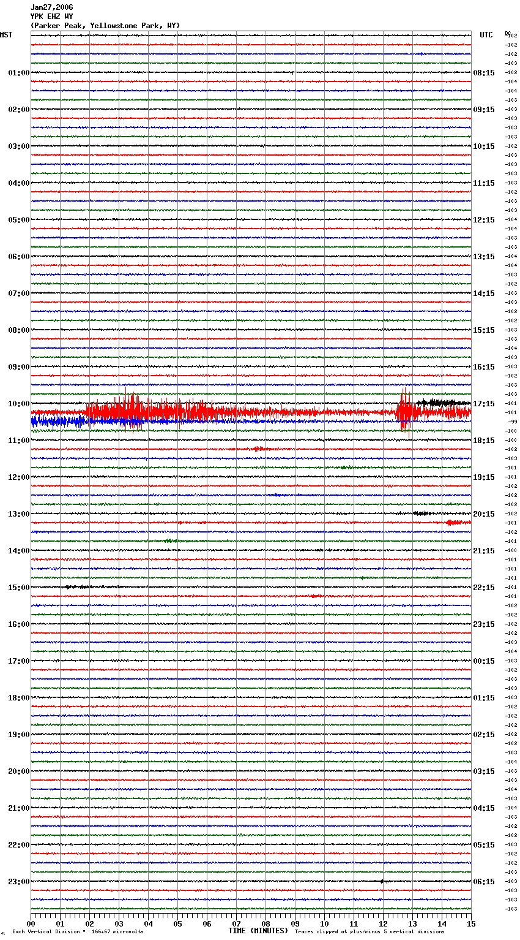The height and width of the screenshot is (940, 520).
Task: Select the 14:00 MST time label
Action: click(19, 551)
